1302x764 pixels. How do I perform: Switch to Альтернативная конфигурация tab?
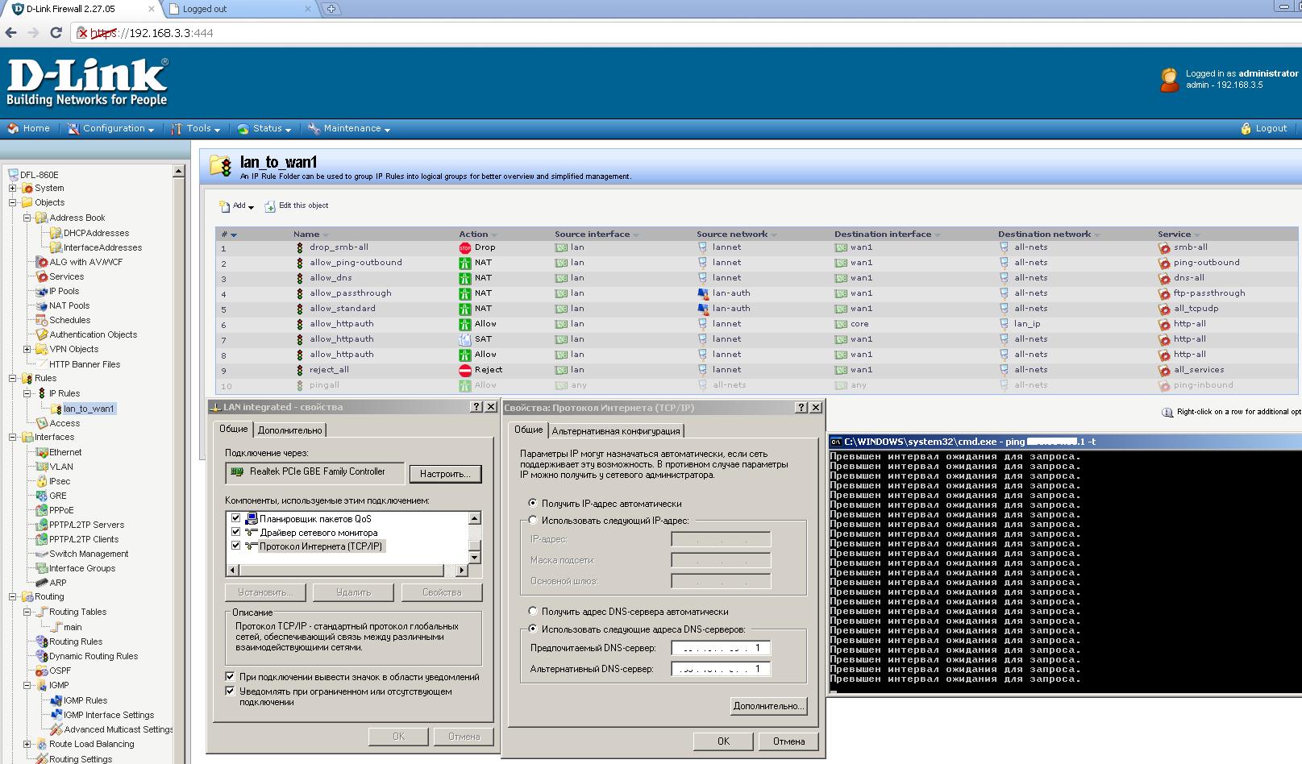(x=616, y=431)
